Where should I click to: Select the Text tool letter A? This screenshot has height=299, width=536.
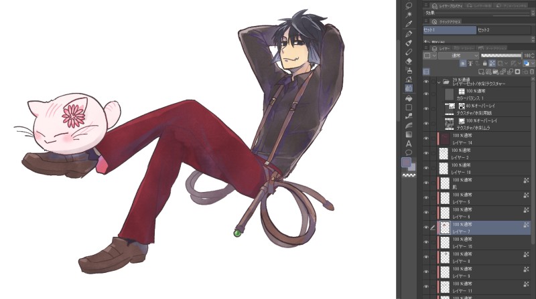[409, 144]
